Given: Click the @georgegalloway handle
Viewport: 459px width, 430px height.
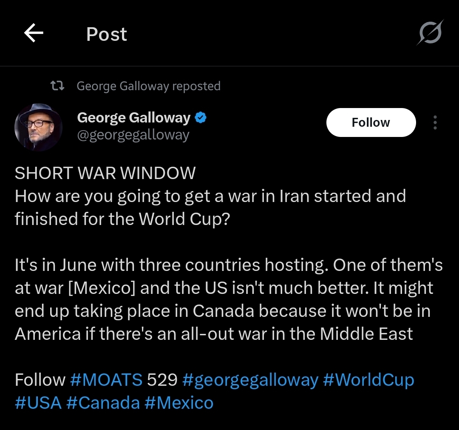Looking at the screenshot, I should 133,135.
